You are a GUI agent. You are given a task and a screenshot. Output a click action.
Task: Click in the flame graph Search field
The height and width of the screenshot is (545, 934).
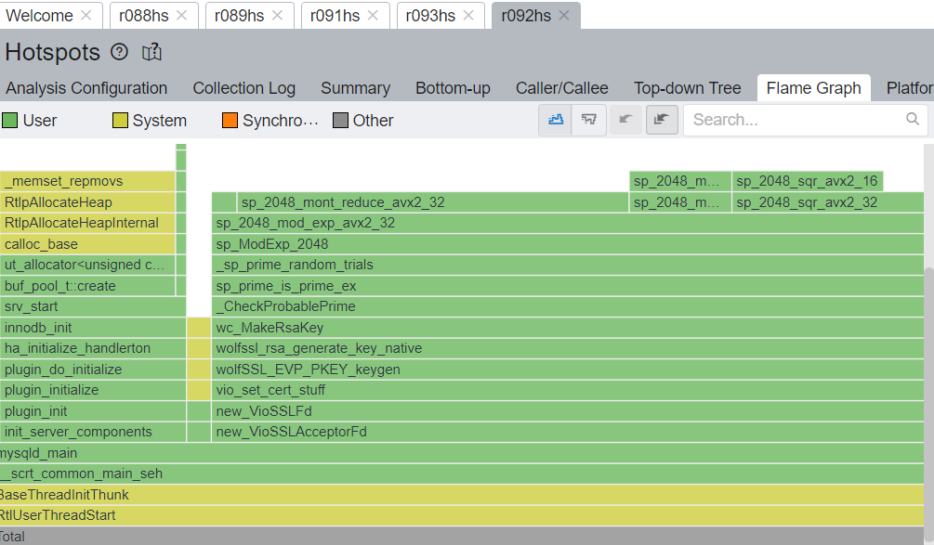coord(795,120)
